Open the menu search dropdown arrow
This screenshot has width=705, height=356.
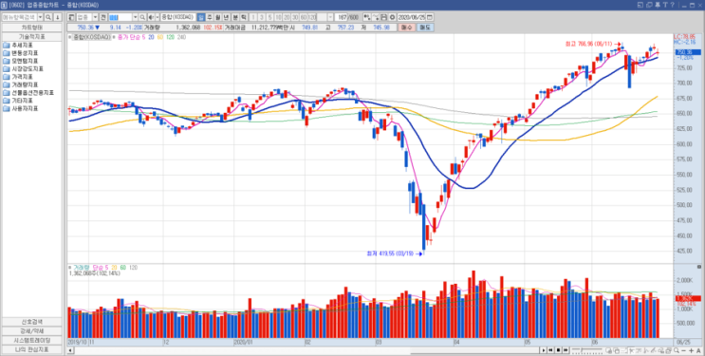(x=40, y=17)
